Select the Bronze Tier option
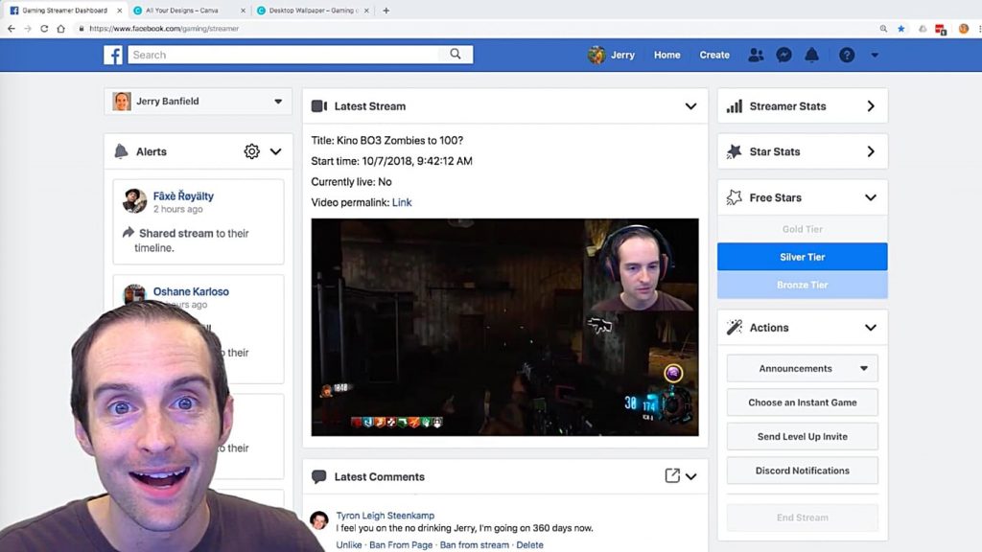 point(803,285)
